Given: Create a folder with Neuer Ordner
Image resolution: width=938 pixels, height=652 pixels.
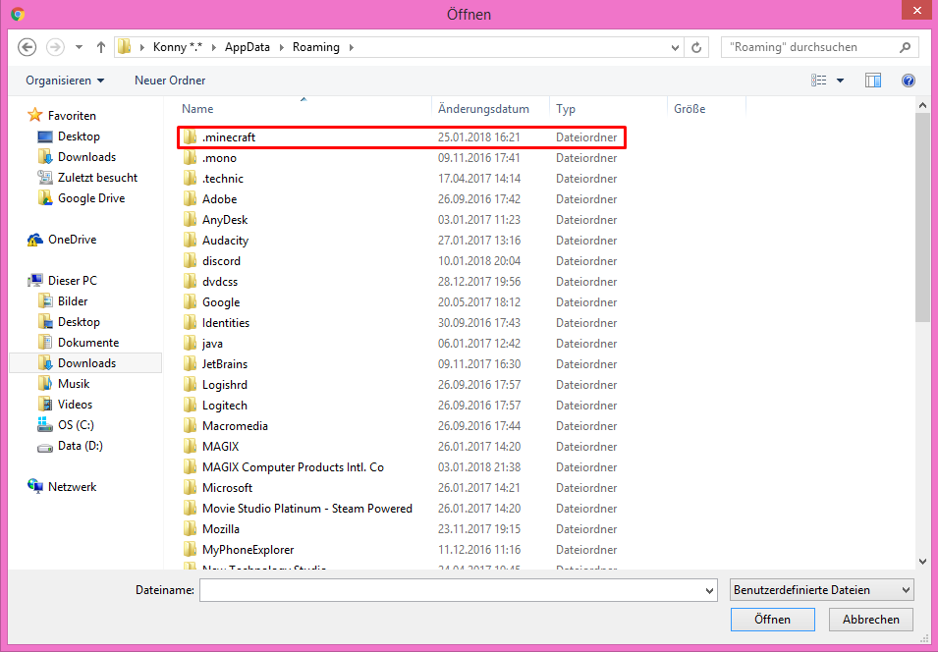Looking at the screenshot, I should pos(170,81).
